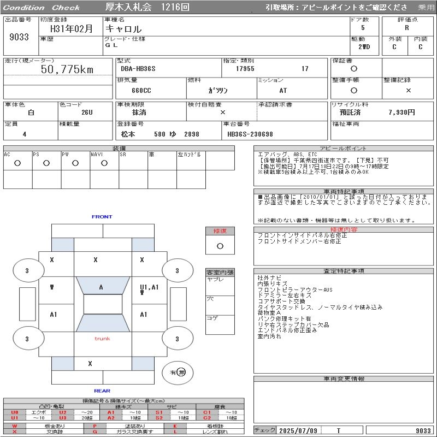437x437 pixels.
Task: Click the 有/無 spare tire indicator
Action: pos(178,373)
